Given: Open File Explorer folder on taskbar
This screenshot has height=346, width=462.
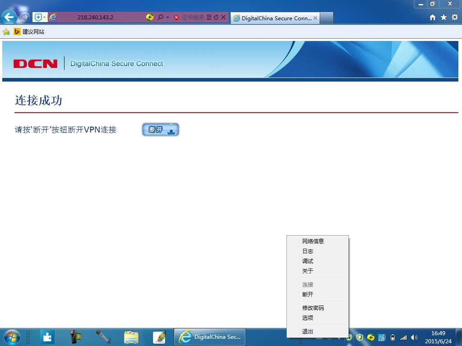Looking at the screenshot, I should click(x=131, y=337).
